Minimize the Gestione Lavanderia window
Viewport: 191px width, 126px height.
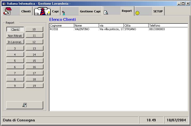click(179, 4)
